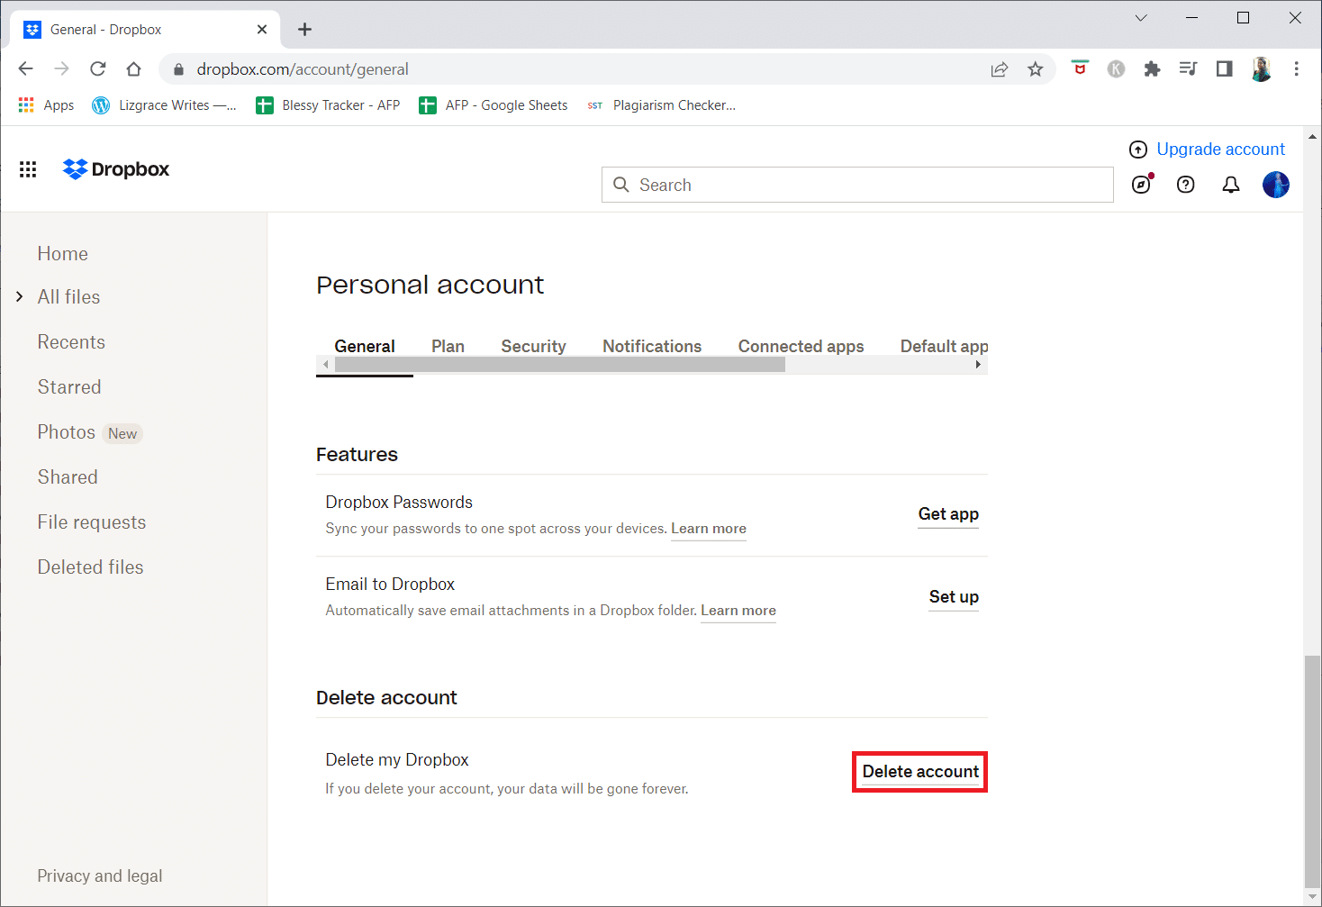1322x907 pixels.
Task: Click the page vertical scrollbar thumb
Action: coord(1312,772)
